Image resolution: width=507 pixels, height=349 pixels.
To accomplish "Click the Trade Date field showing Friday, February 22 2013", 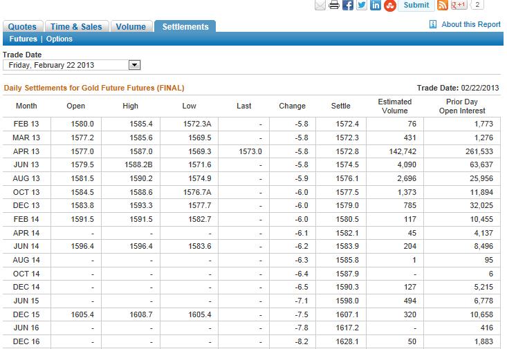I will click(66, 65).
